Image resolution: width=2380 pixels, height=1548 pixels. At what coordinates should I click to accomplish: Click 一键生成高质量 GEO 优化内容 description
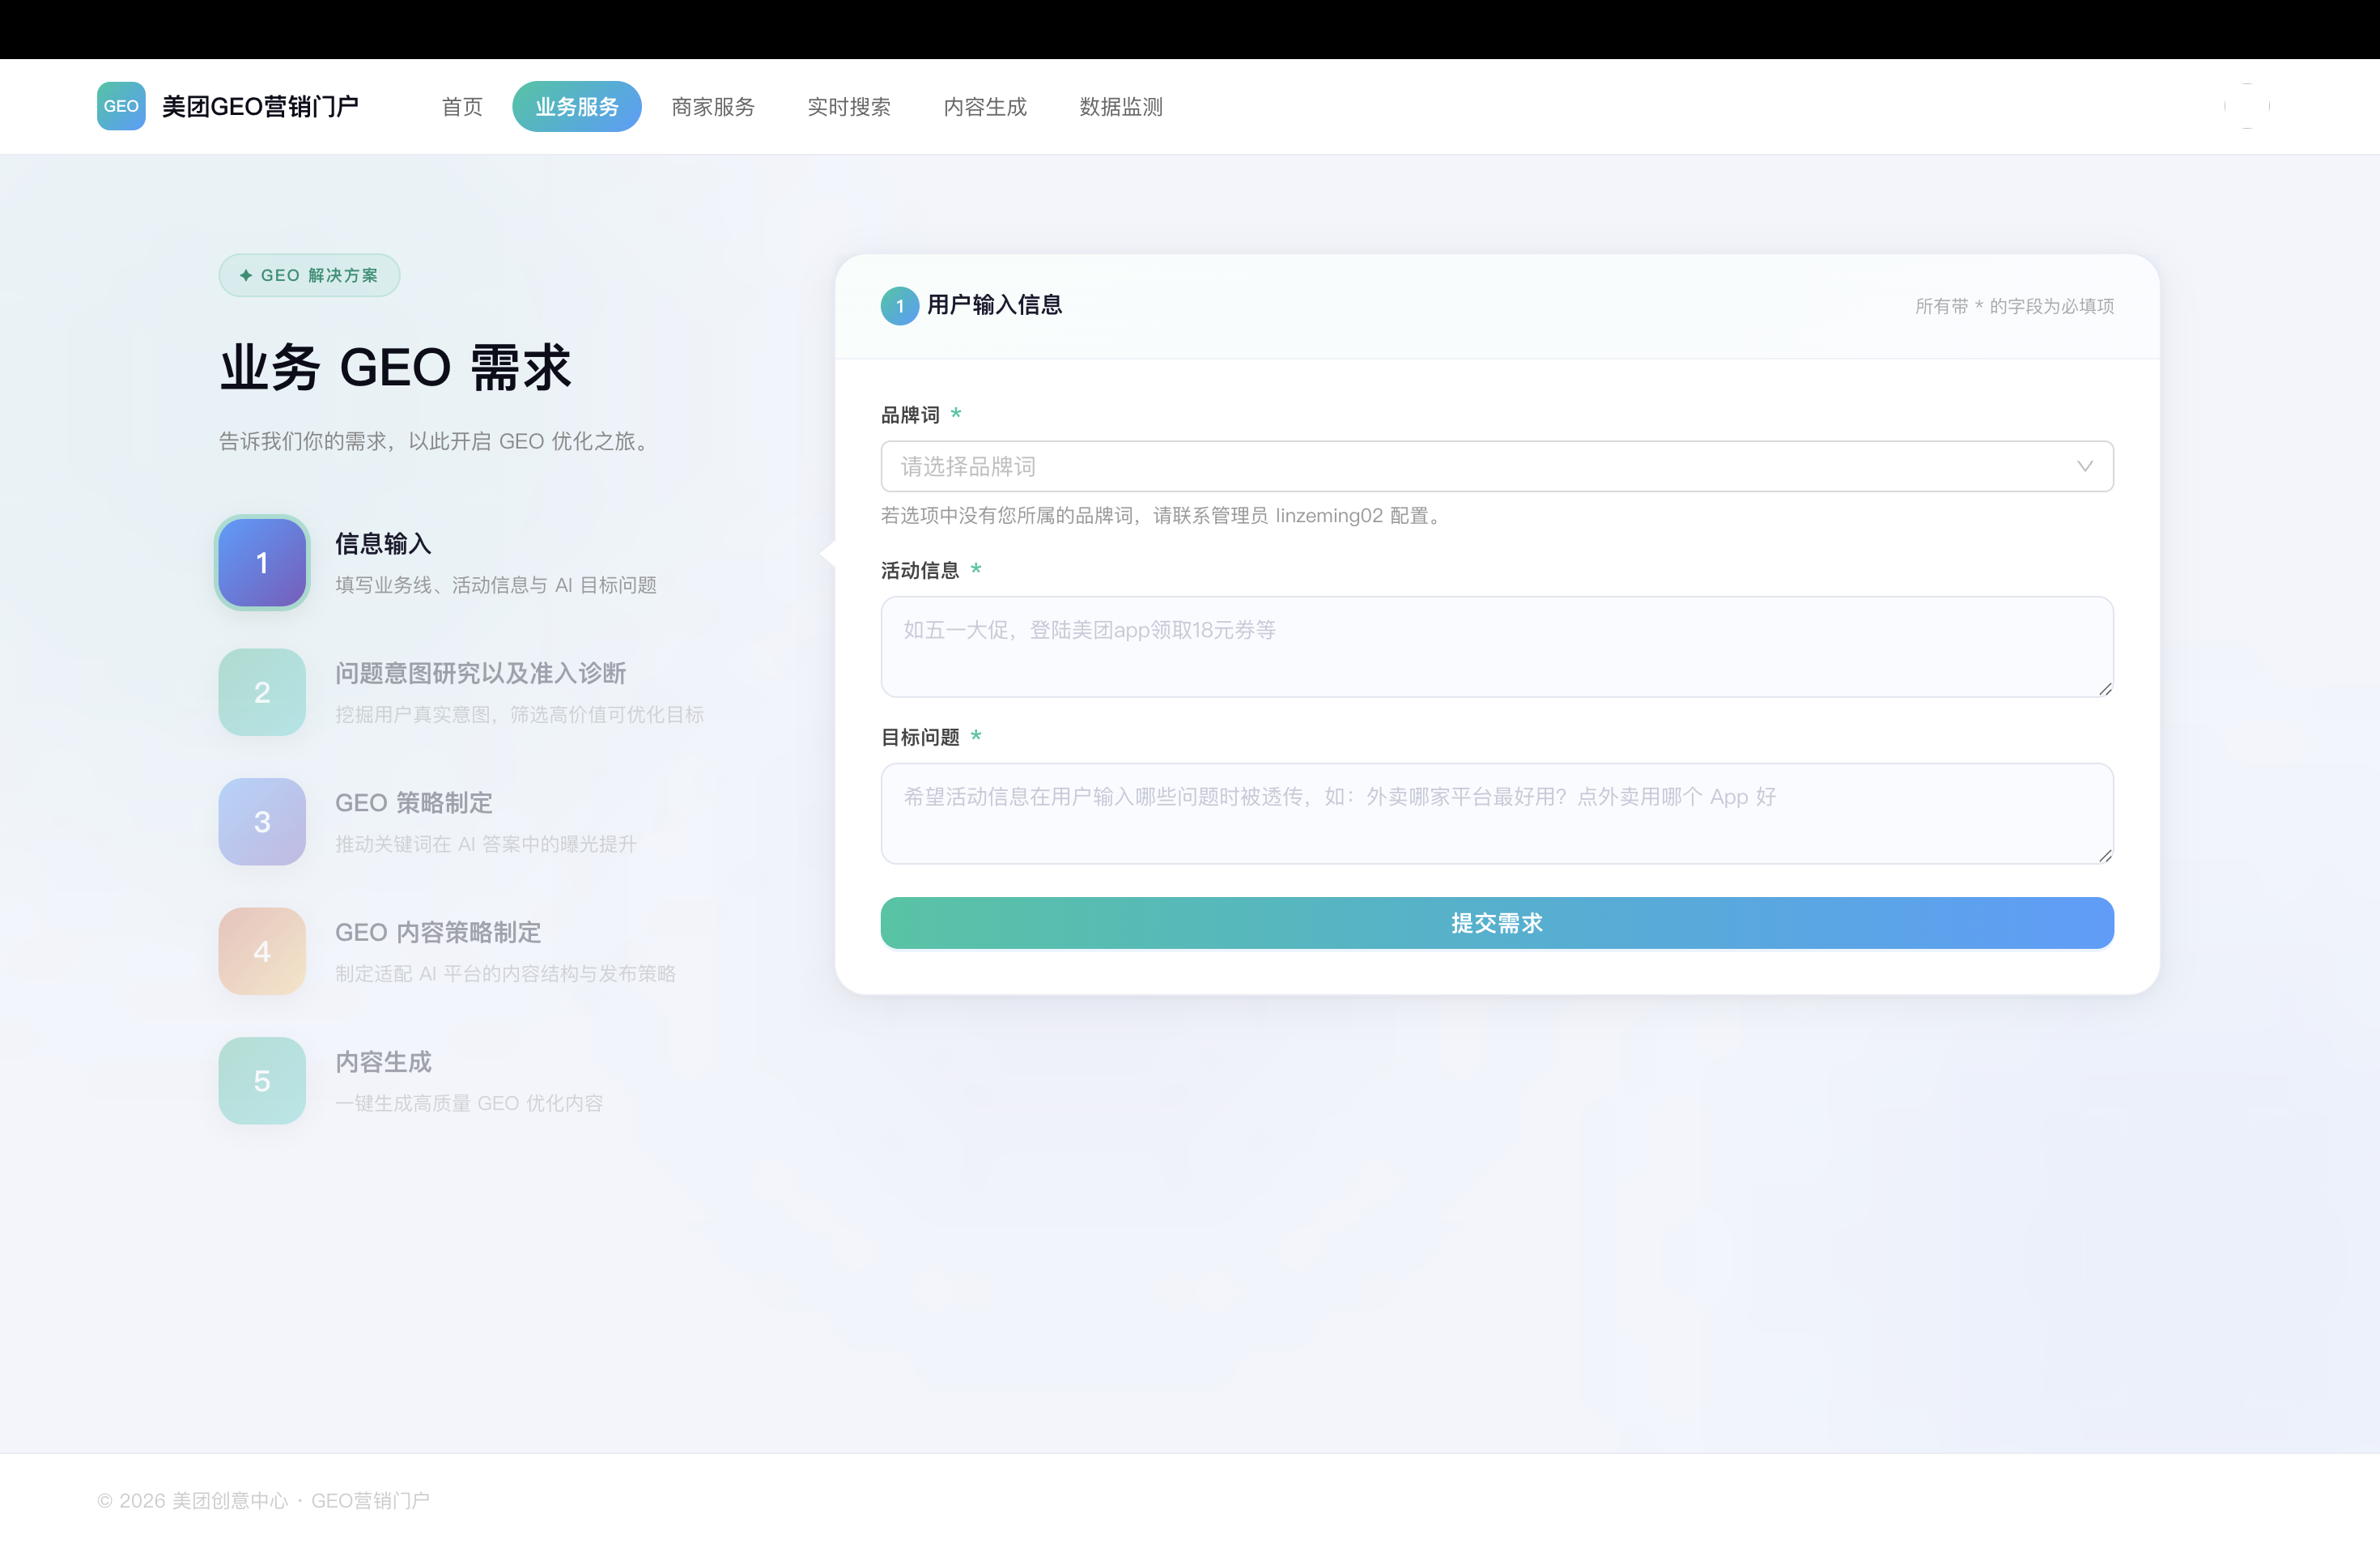(x=469, y=1103)
